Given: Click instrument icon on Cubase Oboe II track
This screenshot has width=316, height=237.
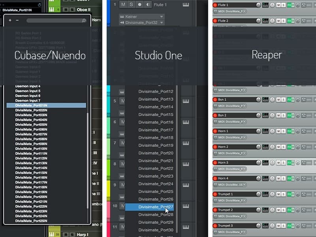Looking at the screenshot, I should pos(51,9).
